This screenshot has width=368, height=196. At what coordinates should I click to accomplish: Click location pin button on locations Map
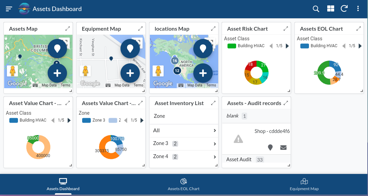(x=203, y=49)
